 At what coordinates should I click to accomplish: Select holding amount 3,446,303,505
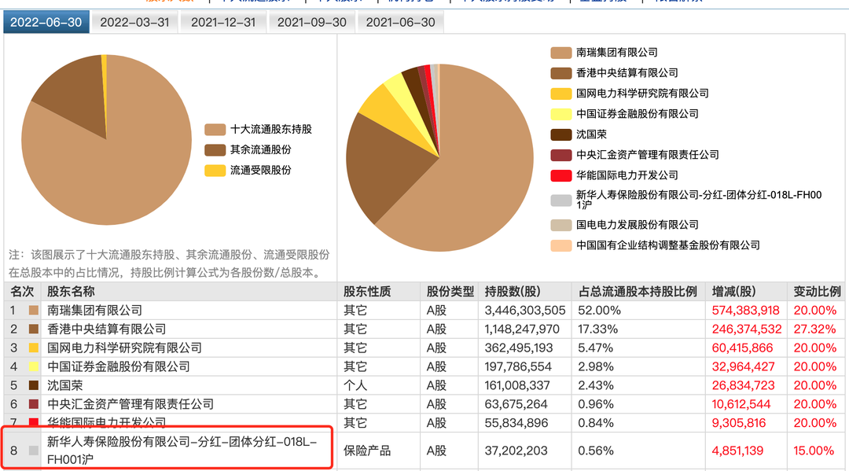[x=524, y=311]
